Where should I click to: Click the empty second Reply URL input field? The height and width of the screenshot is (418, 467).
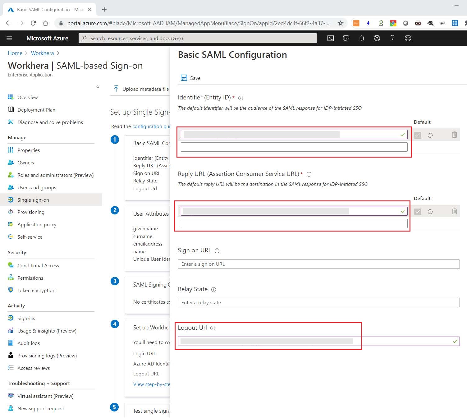(294, 223)
